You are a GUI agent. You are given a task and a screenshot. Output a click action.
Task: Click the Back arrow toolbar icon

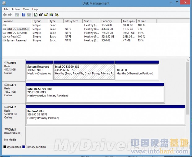5,15
